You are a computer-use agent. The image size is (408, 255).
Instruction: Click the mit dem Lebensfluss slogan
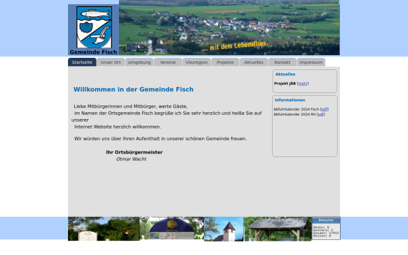(x=235, y=46)
